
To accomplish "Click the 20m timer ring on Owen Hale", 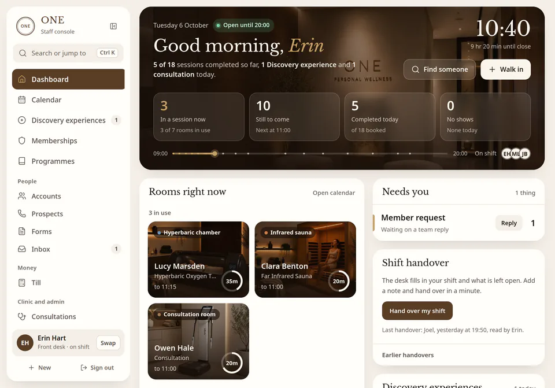I will [x=232, y=363].
